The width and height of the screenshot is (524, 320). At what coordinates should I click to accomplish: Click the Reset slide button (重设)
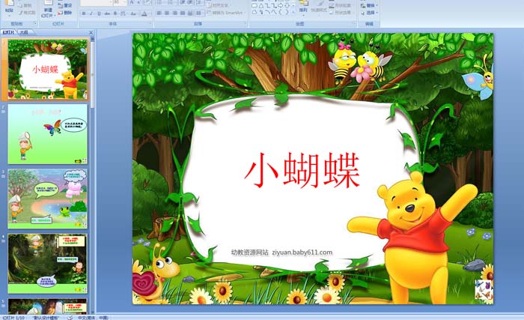pos(65,5)
